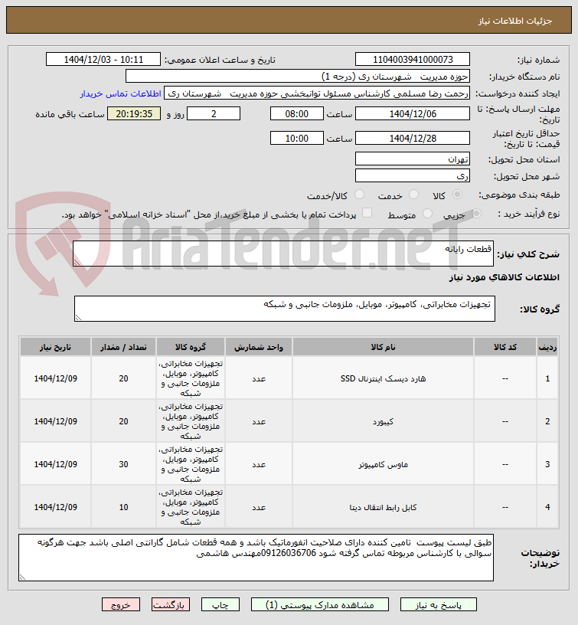Select the کابل رابط انتقال دیتا cell
Image resolution: width=578 pixels, height=625 pixels.
[383, 507]
